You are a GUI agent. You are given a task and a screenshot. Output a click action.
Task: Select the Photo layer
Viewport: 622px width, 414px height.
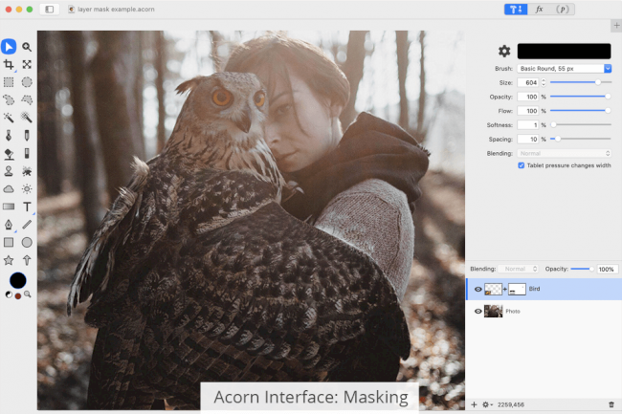[x=544, y=312]
